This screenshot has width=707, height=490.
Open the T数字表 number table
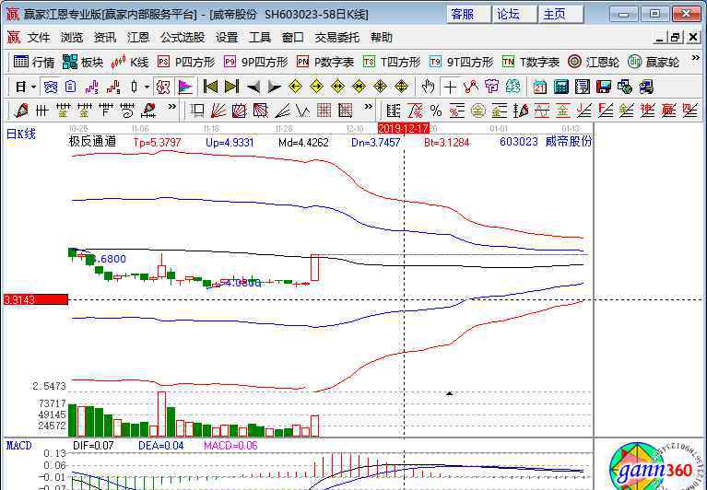click(x=531, y=62)
